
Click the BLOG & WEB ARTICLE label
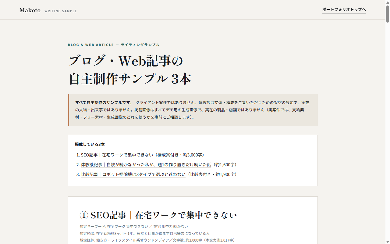(91, 45)
